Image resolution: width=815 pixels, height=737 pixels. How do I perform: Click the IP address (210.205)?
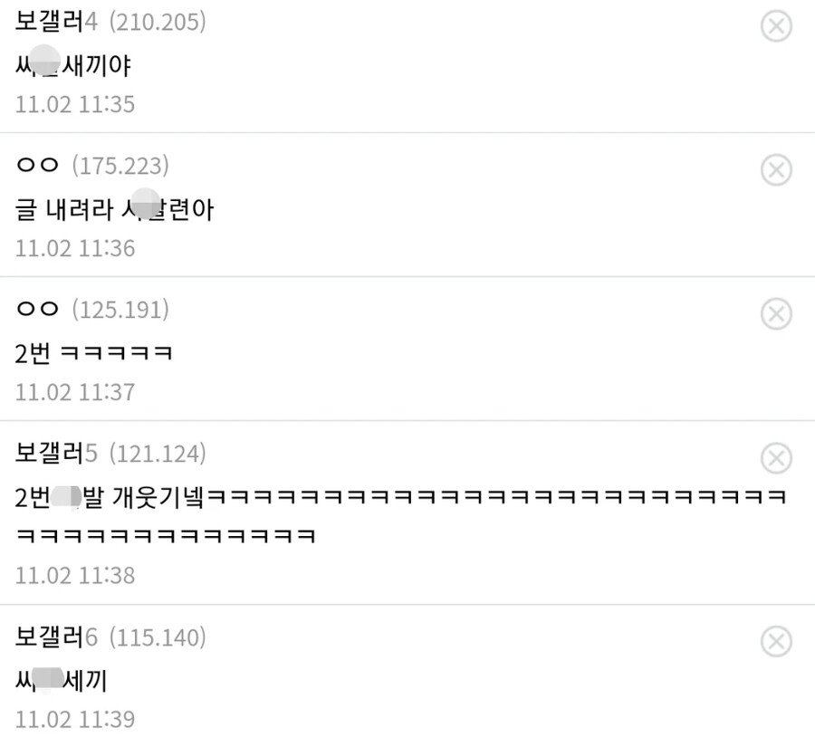(158, 22)
